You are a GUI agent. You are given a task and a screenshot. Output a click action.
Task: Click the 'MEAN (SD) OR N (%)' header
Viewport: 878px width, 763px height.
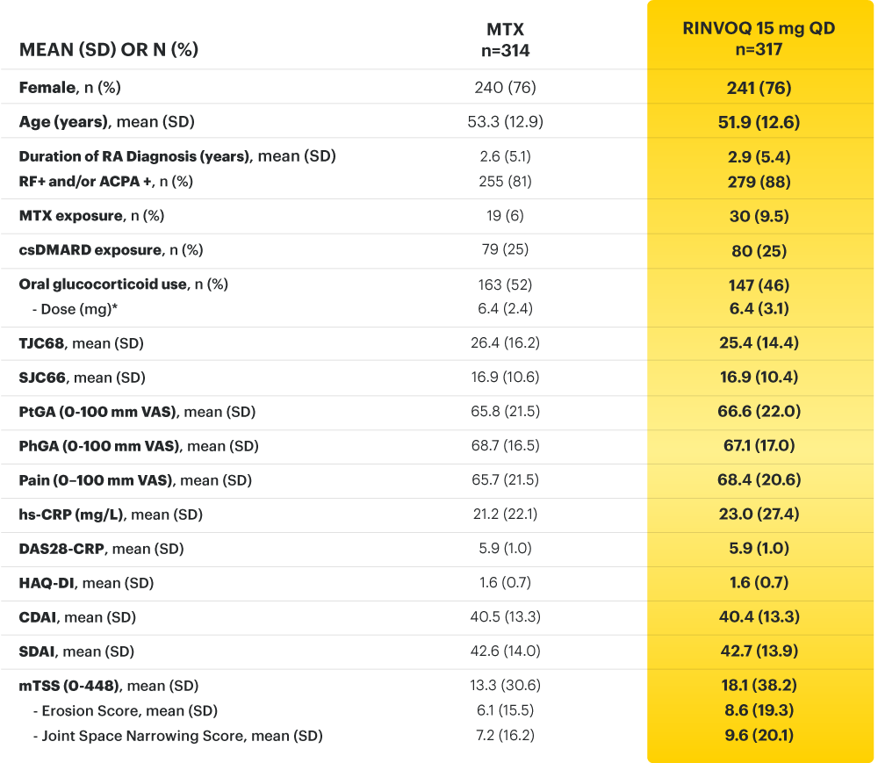click(109, 50)
